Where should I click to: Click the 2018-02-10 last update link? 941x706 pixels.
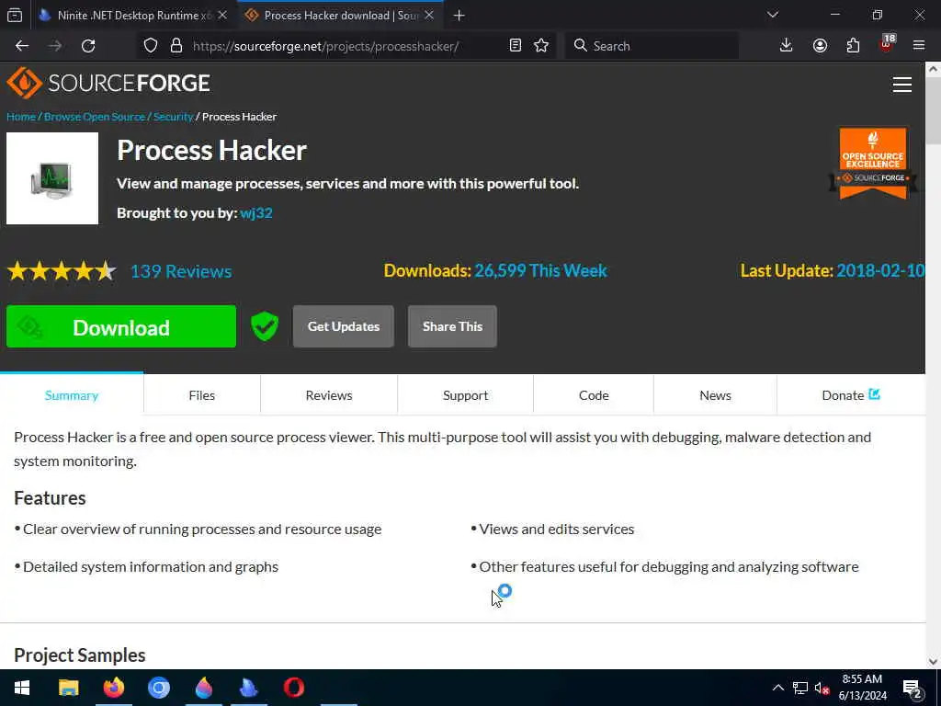pyautogui.click(x=880, y=271)
